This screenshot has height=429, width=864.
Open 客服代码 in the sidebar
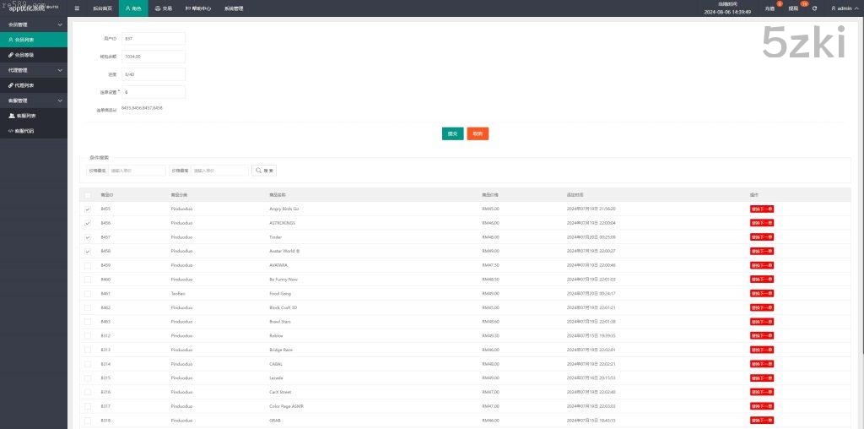point(34,131)
